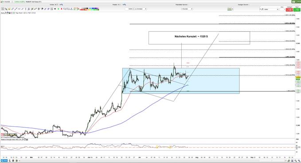The height and width of the screenshot is (163, 301).
Task: Select the horizontal line drawing tool
Action: pyautogui.click(x=19, y=9)
